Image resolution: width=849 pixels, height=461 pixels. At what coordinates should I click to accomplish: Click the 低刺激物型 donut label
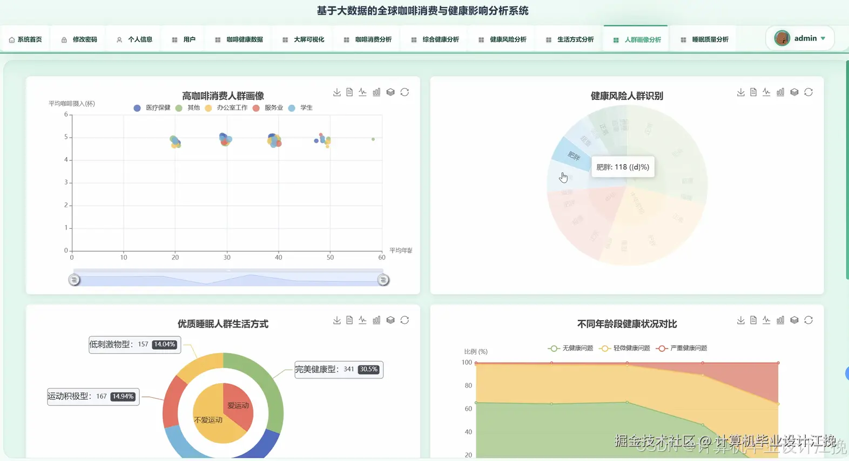point(134,344)
